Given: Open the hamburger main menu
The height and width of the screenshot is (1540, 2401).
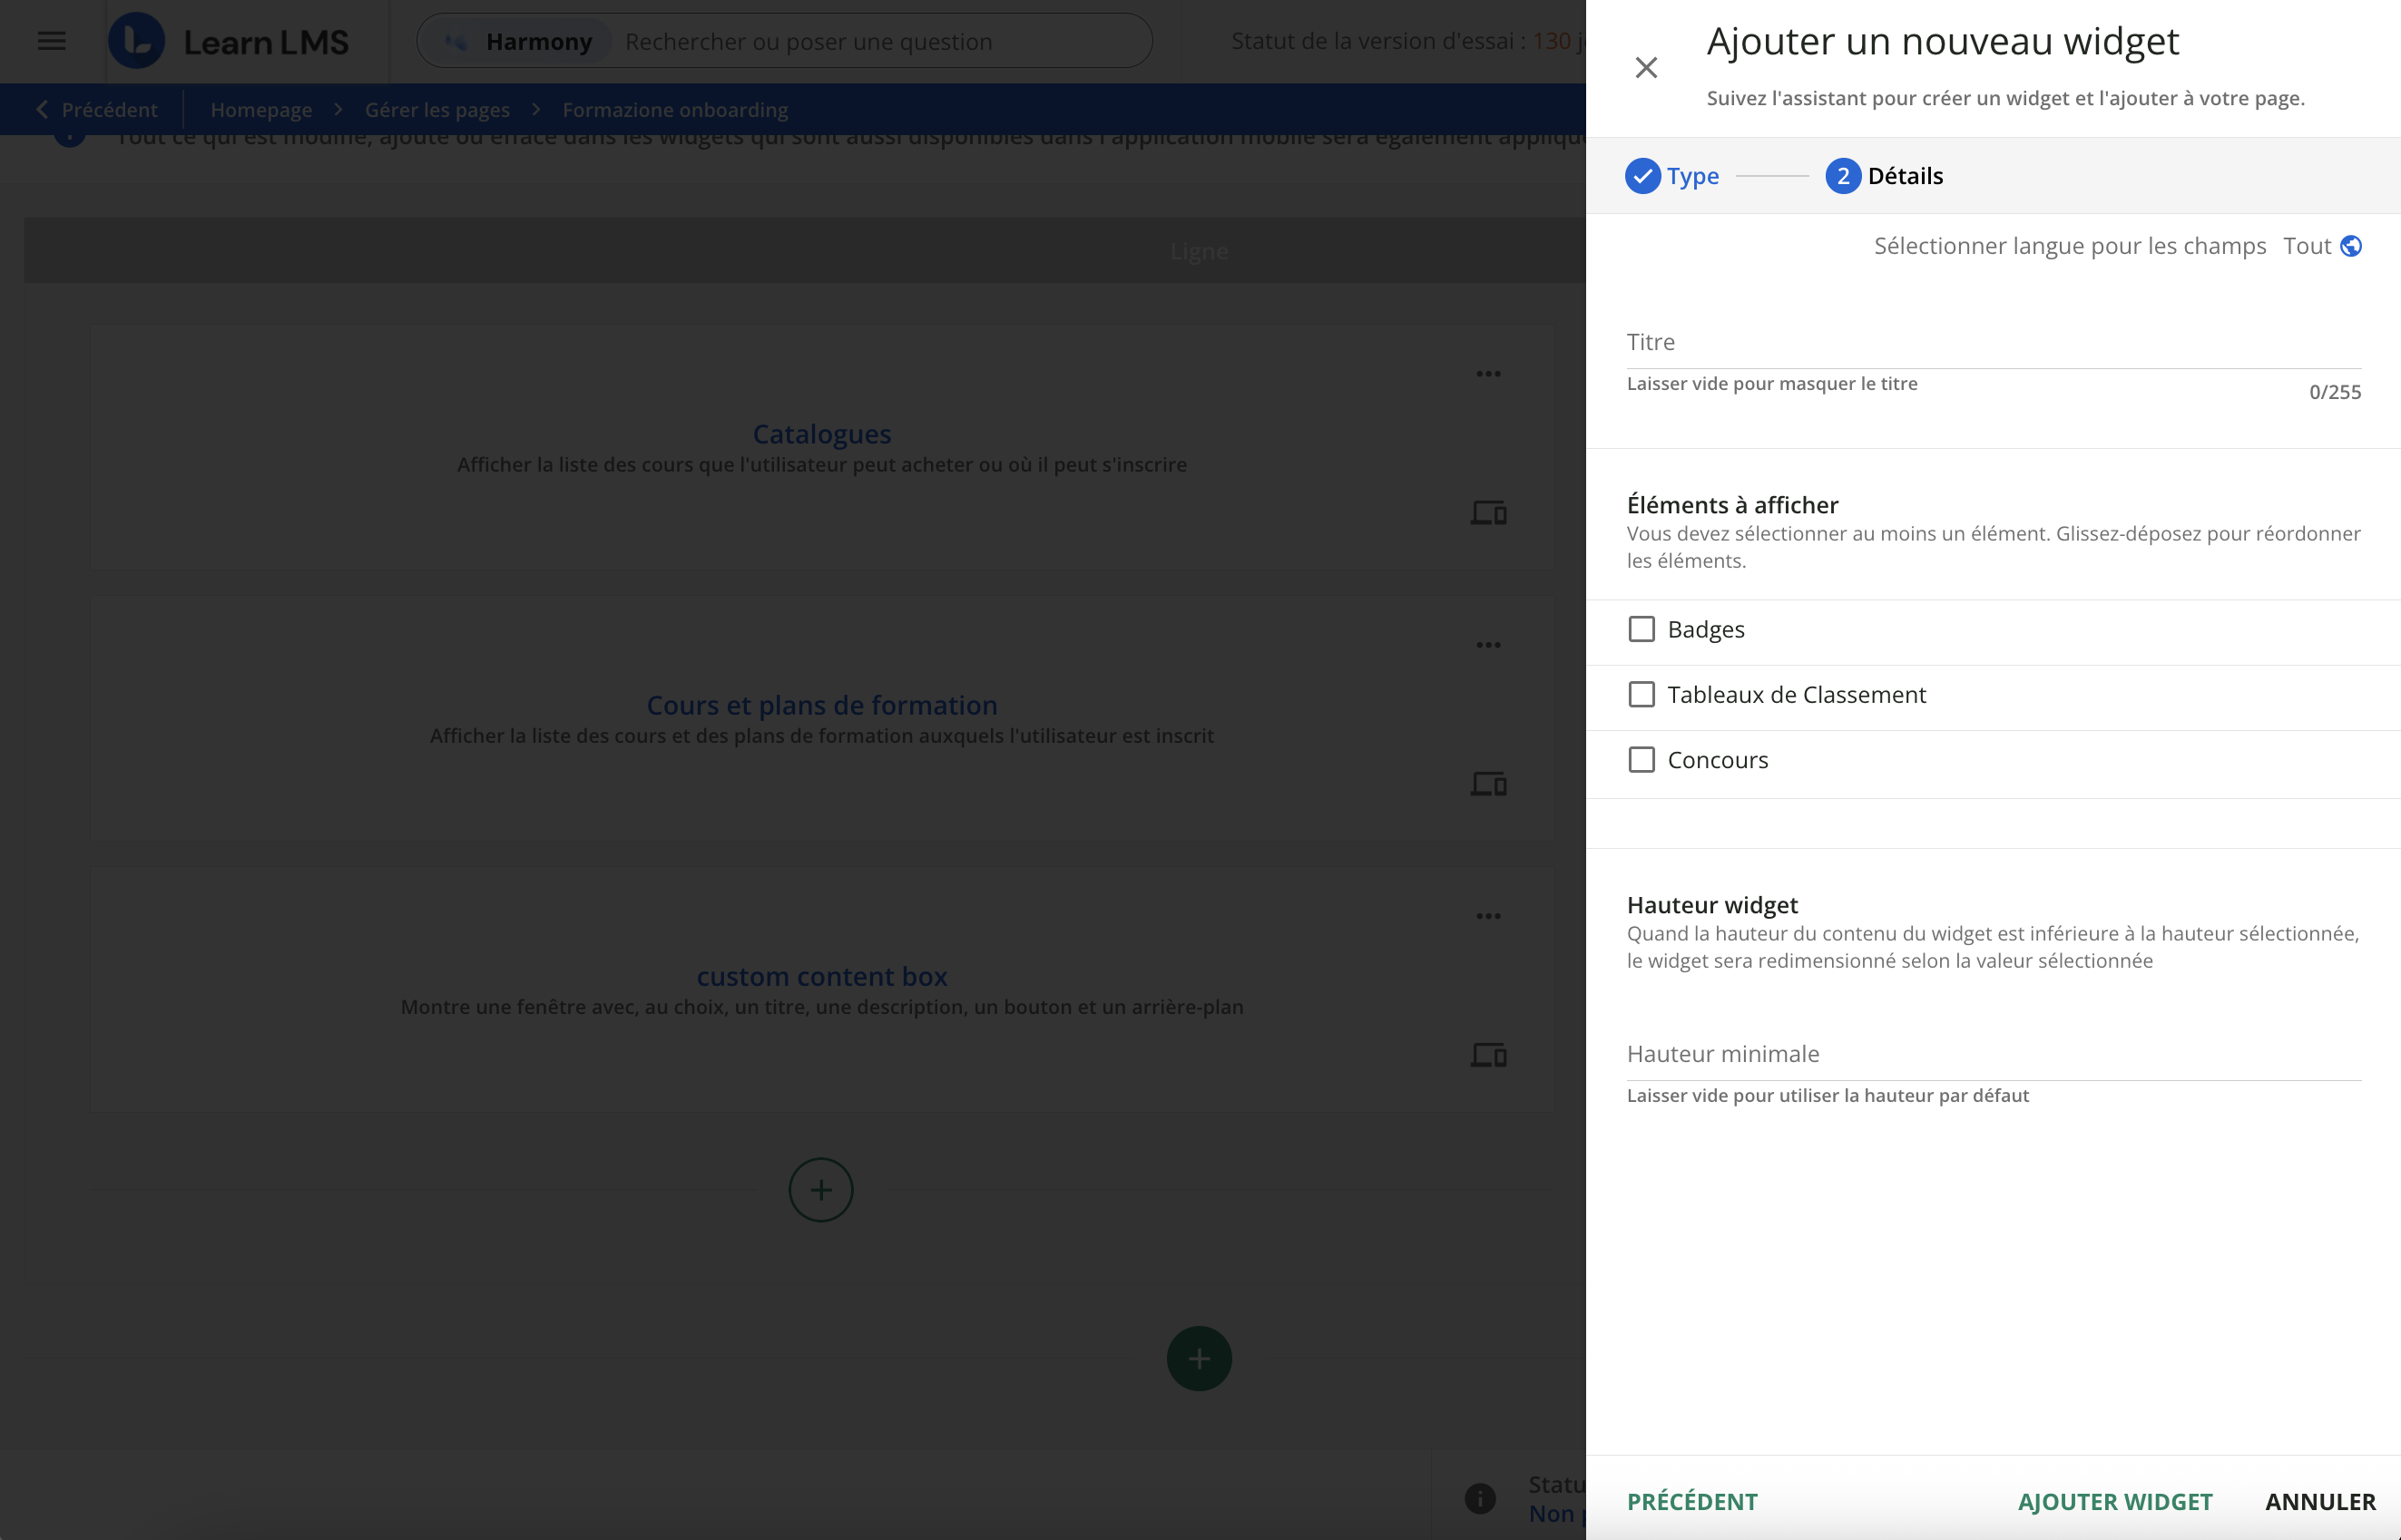Looking at the screenshot, I should click(52, 41).
